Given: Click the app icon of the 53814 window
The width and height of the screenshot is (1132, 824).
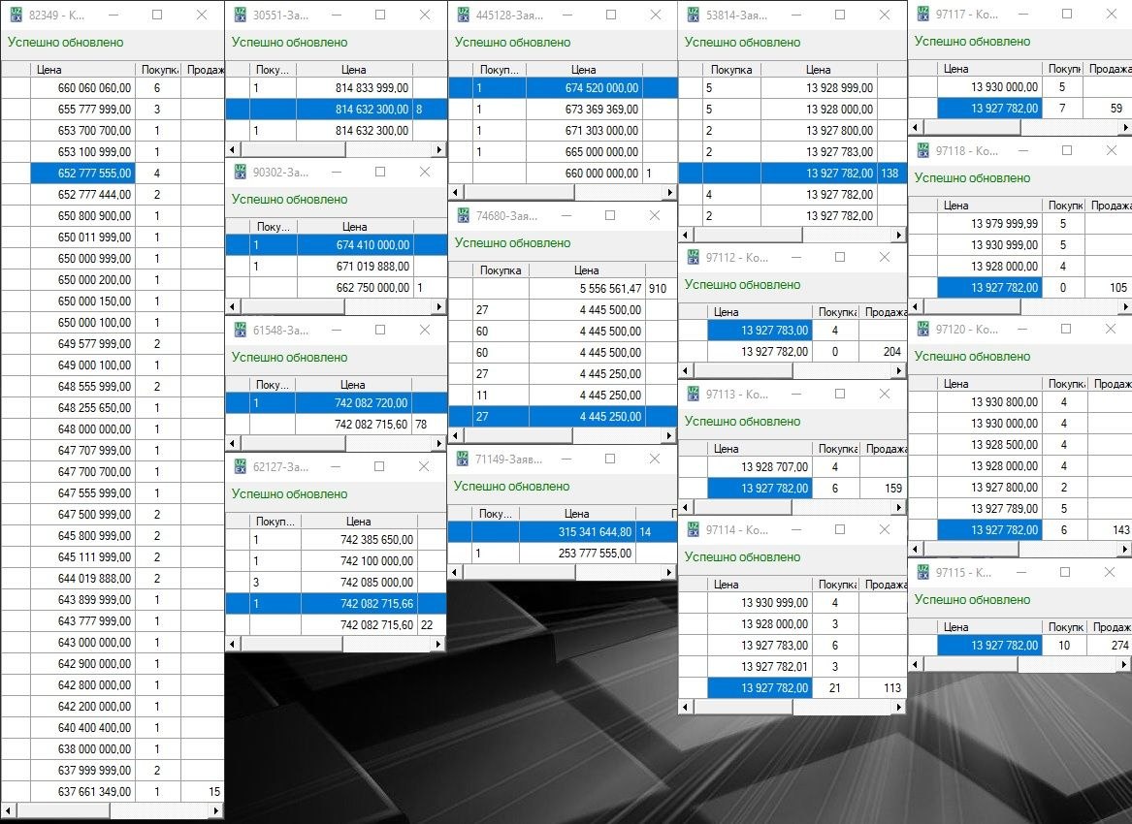Looking at the screenshot, I should (x=693, y=15).
